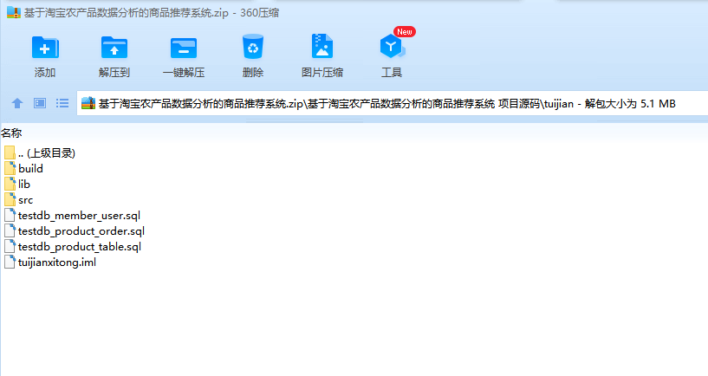The width and height of the screenshot is (708, 376).
Task: Click the file icon of testdb_product_order.sql
Action: [x=10, y=231]
